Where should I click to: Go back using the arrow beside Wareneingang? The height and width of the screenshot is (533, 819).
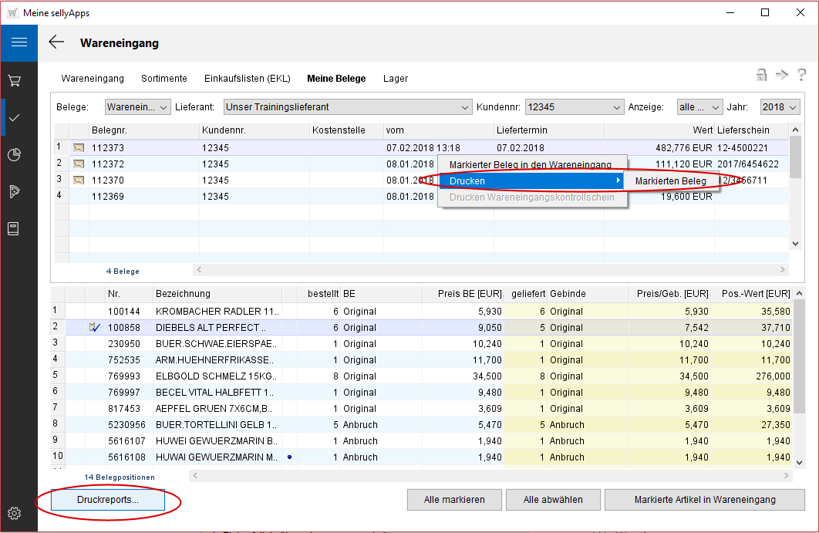[x=56, y=42]
